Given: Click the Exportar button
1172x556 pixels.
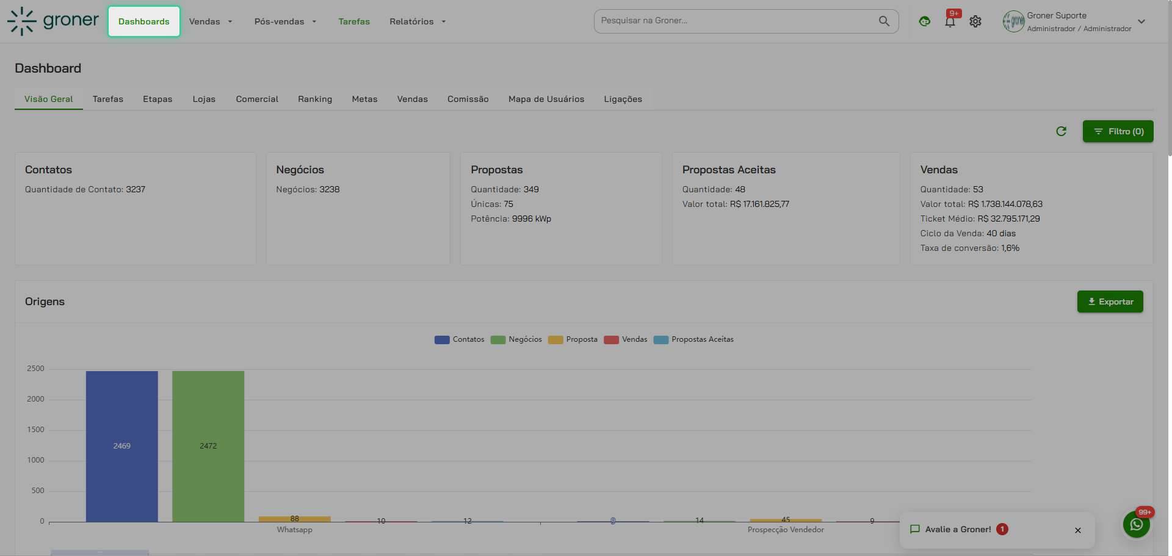Looking at the screenshot, I should tap(1110, 301).
